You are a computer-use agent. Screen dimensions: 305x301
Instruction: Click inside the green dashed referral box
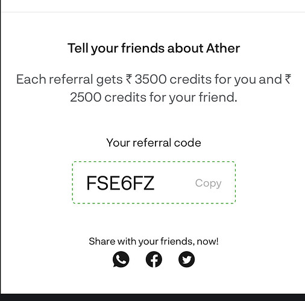154,182
